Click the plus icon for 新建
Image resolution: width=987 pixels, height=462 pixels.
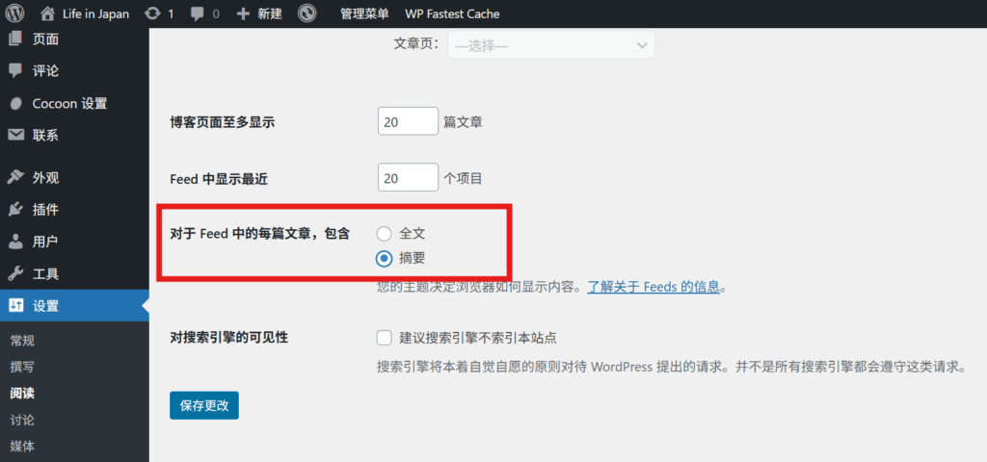[x=244, y=13]
